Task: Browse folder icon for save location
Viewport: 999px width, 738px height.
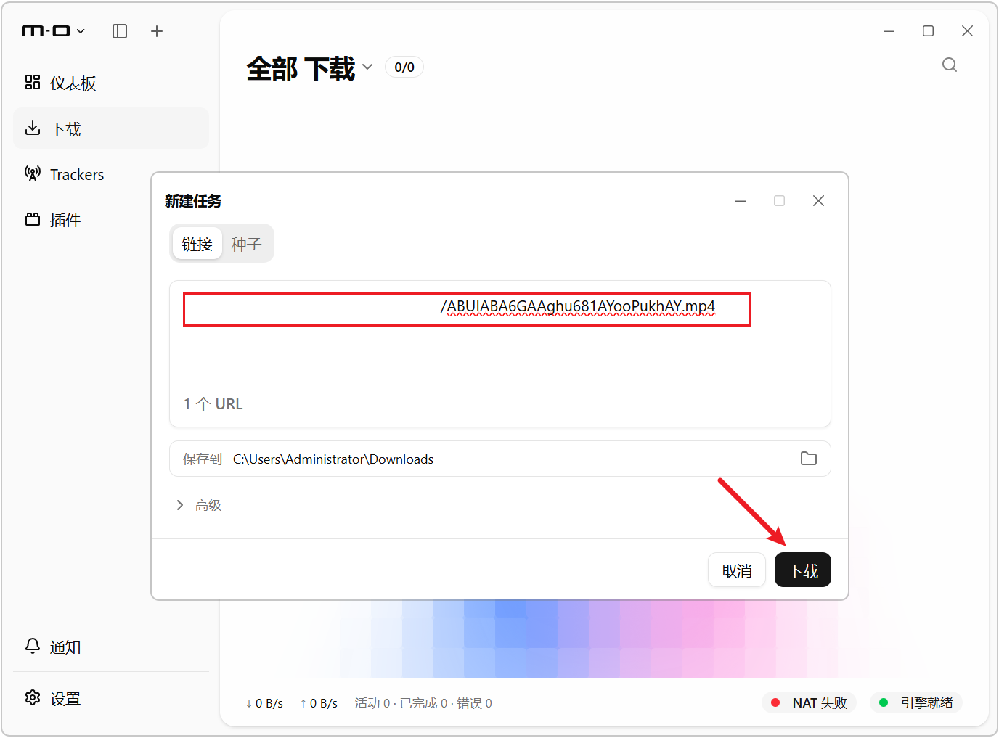Action: (809, 459)
